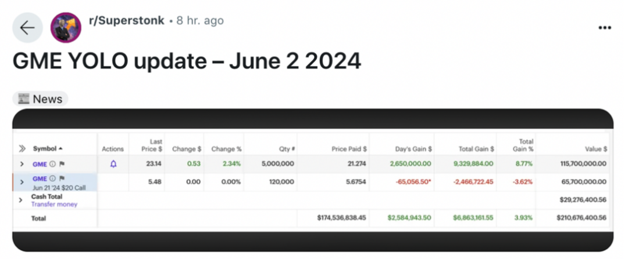The height and width of the screenshot is (259, 628).
Task: Open the r/Superstonk community link
Action: point(126,21)
